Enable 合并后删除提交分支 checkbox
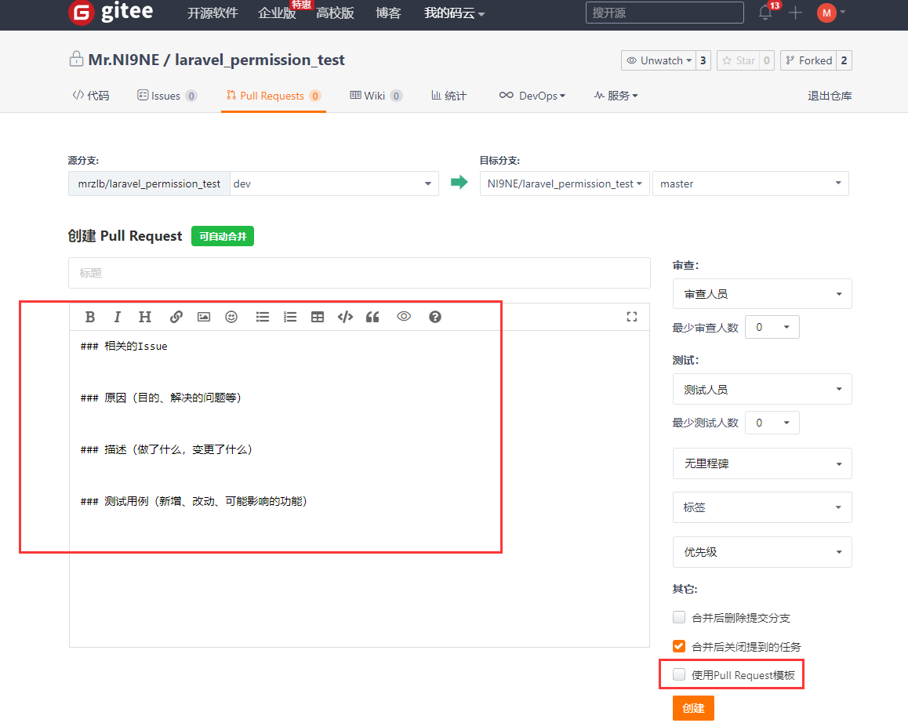 (679, 617)
